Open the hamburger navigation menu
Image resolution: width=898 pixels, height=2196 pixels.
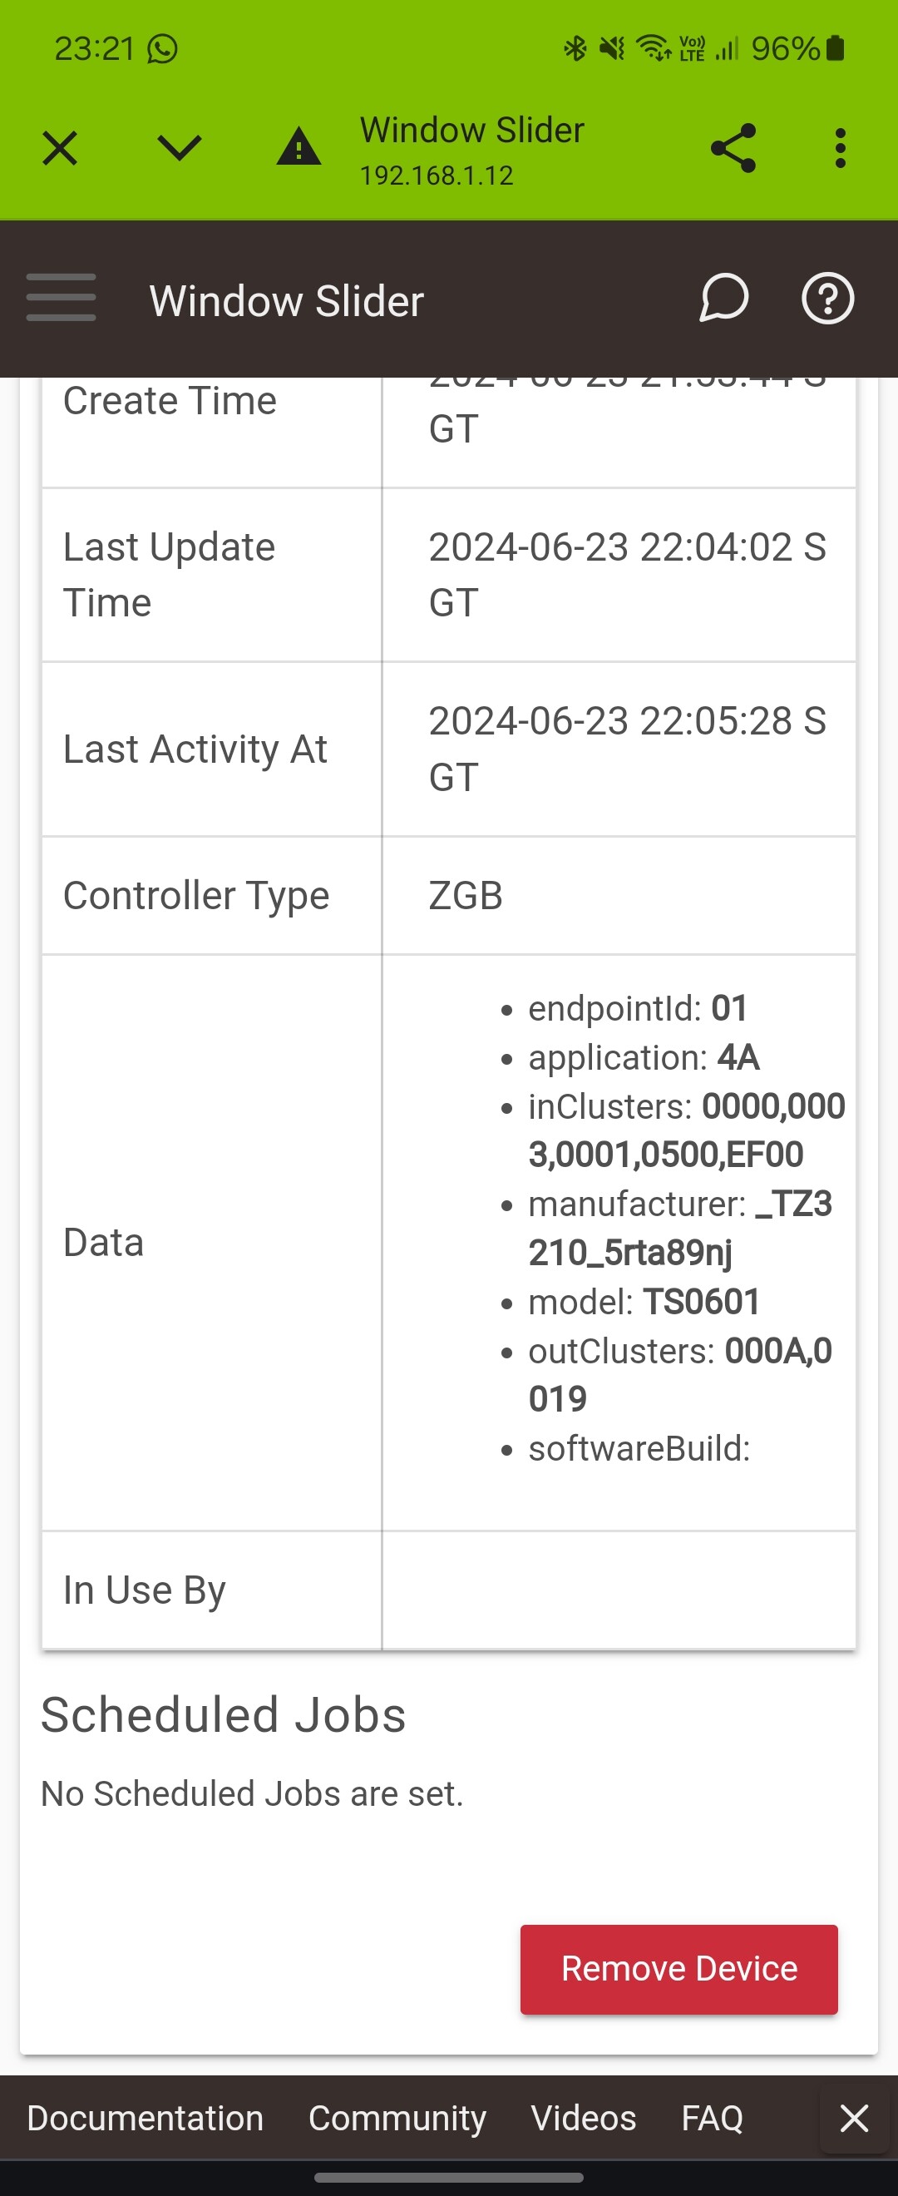[x=61, y=298]
